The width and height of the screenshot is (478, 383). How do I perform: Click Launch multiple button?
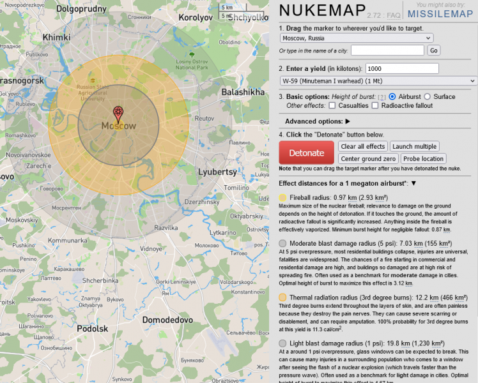coord(415,146)
